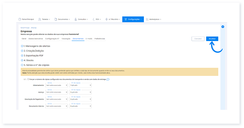Viewport: 244px width, 128px height.
Task: Click the blue round icon on right sidebar
Action: pos(223,27)
